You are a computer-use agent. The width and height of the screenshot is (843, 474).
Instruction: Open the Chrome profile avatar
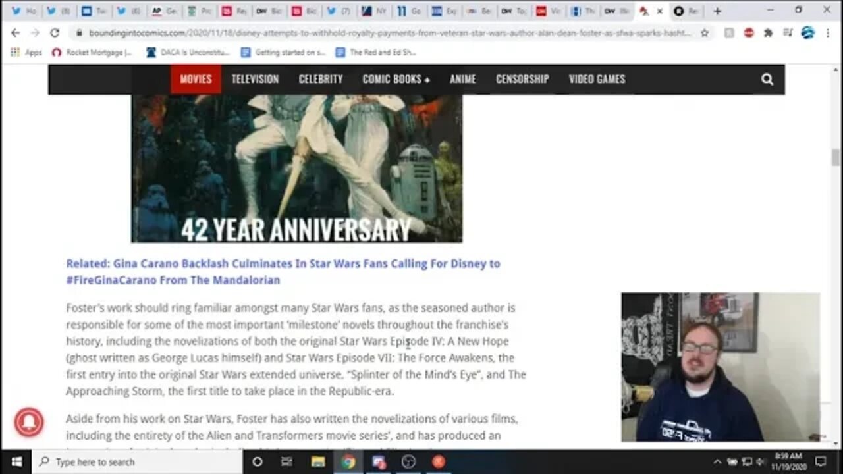[807, 32]
